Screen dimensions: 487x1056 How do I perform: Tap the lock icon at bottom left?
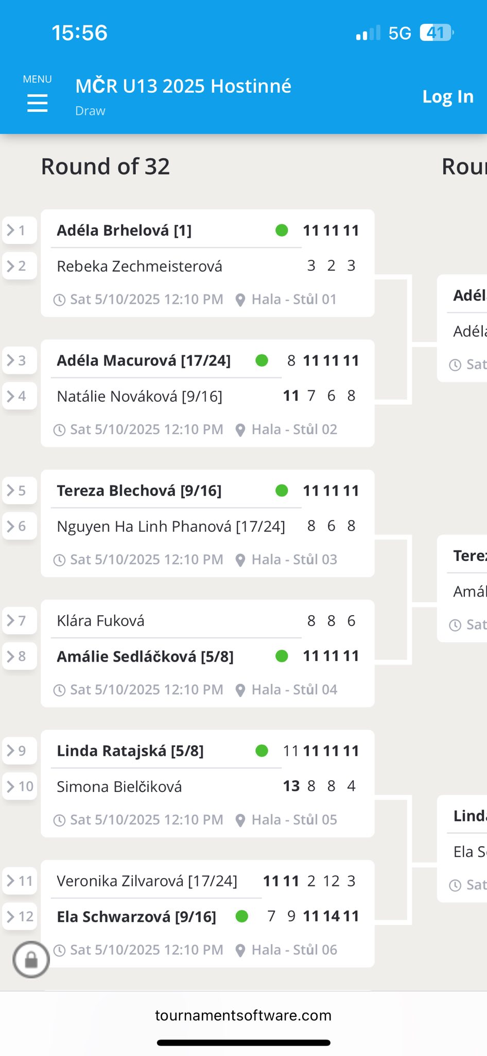pos(31,960)
